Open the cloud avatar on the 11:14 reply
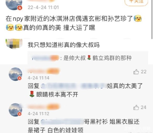This screenshot has width=153, height=133. 15,74
